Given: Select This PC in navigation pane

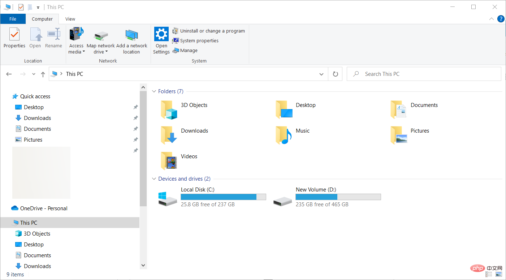Looking at the screenshot, I should (69, 223).
